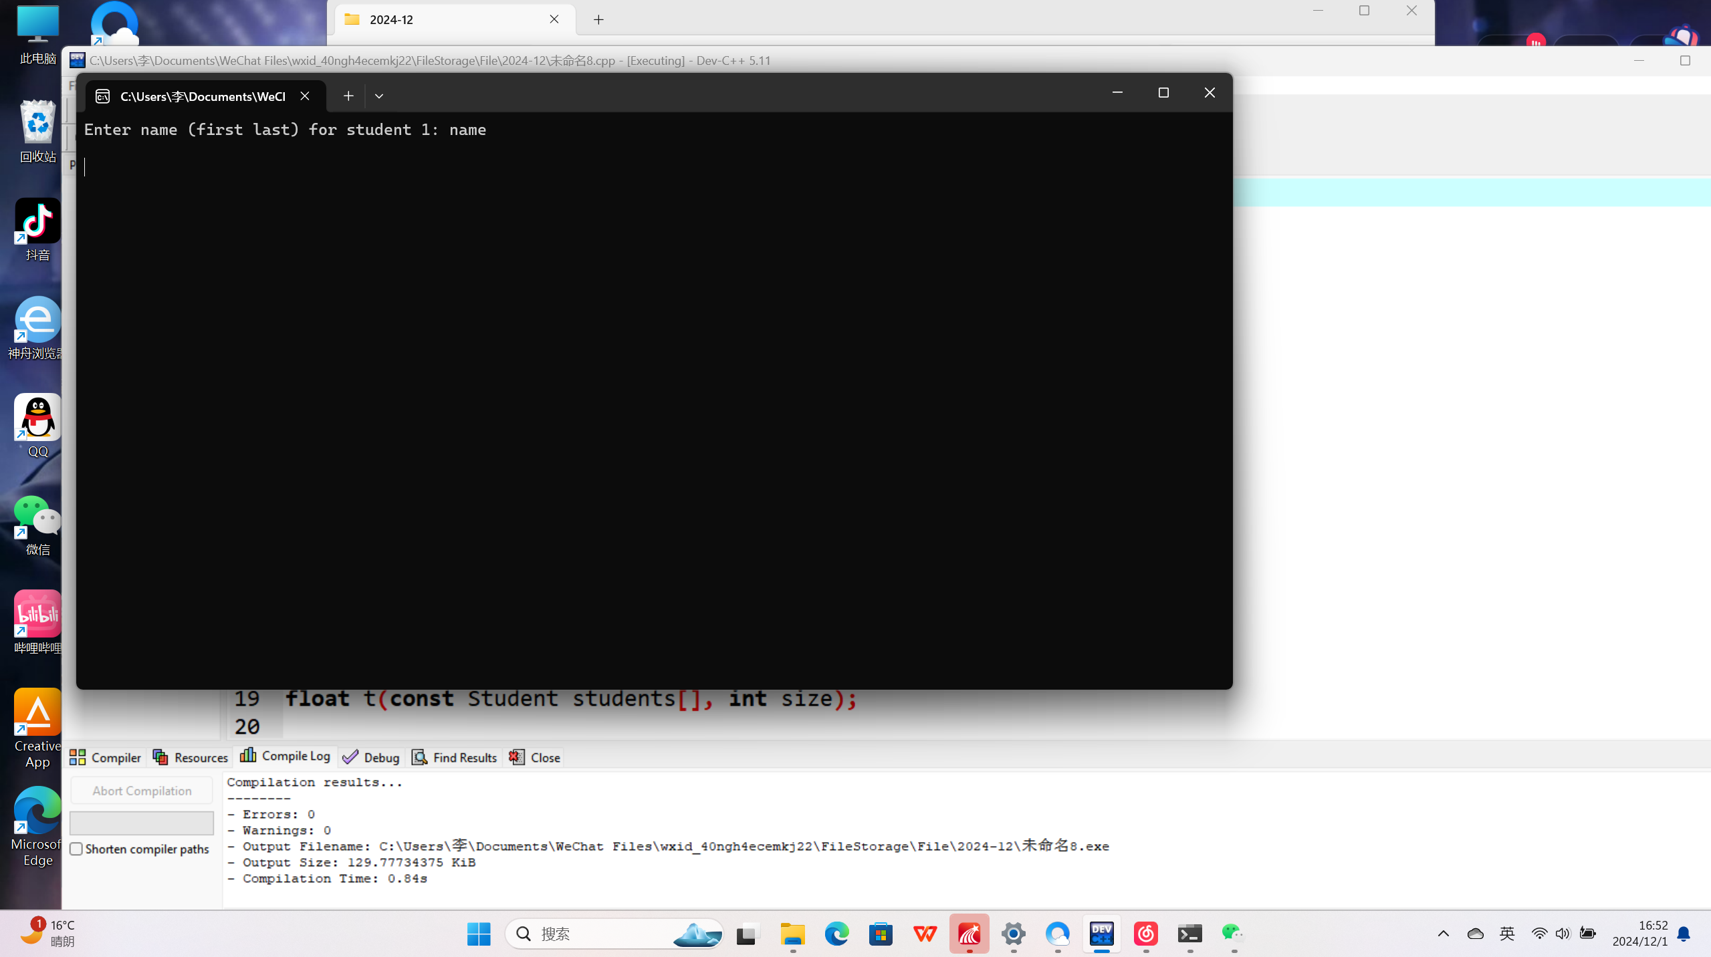Open the Compiler tab
The height and width of the screenshot is (957, 1711).
tap(105, 757)
